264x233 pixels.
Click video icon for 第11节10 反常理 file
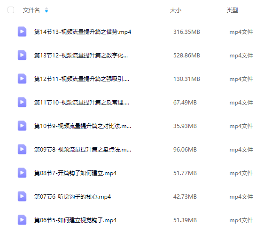(22, 102)
